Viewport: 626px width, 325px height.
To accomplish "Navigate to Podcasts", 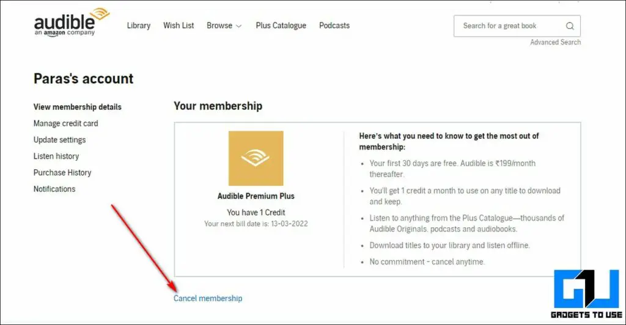I will tap(334, 26).
